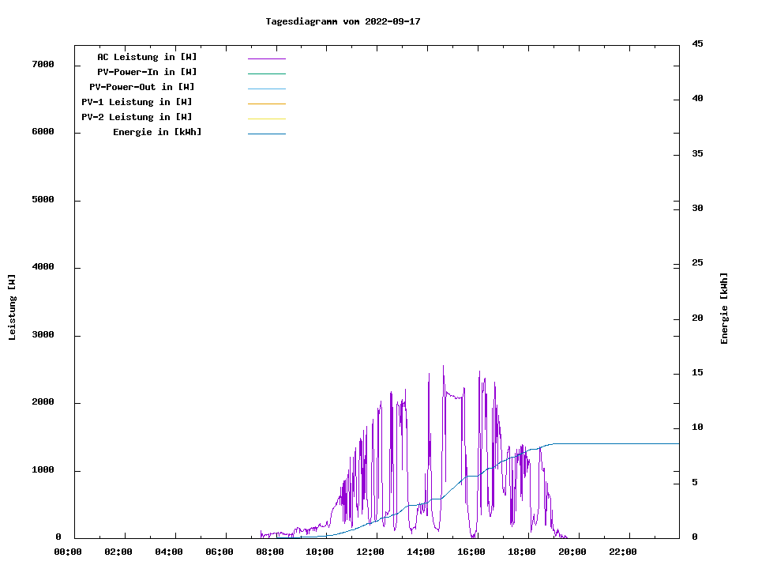Click the Leistung [W] left axis title

coord(12,307)
